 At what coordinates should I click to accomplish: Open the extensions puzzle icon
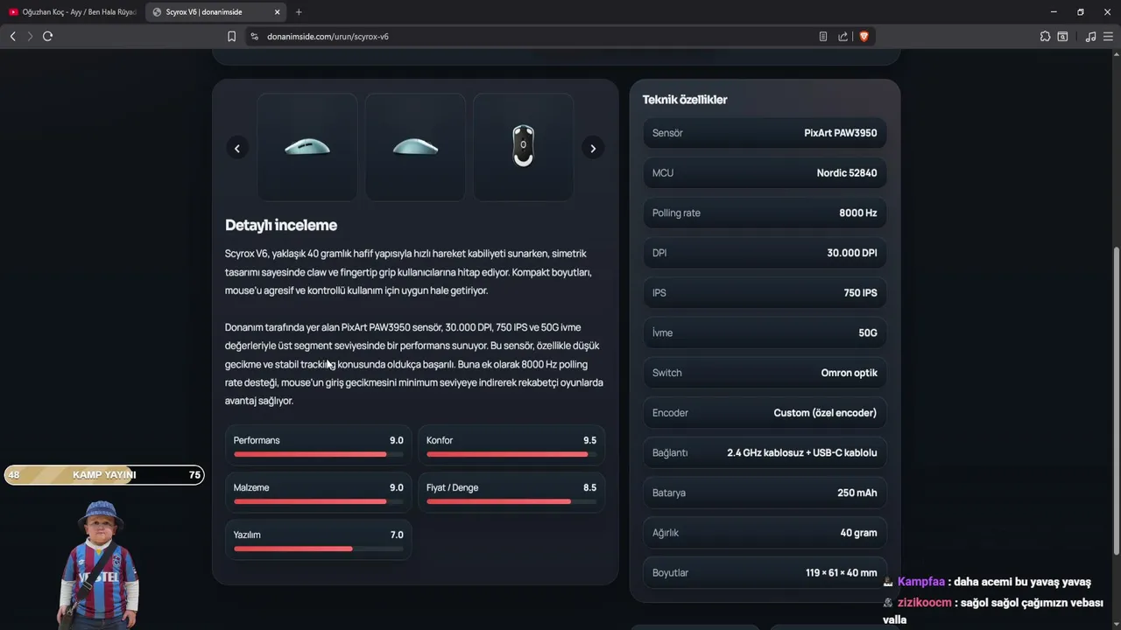click(1045, 37)
